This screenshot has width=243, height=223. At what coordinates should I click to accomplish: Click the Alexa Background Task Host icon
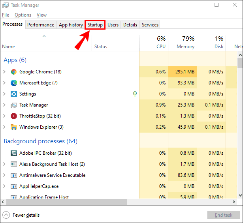click(x=14, y=164)
